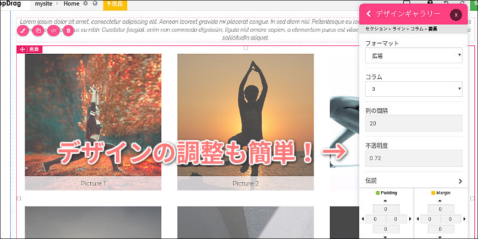
Task: Click the gallery's left-edge resize handle
Action: [19, 198]
